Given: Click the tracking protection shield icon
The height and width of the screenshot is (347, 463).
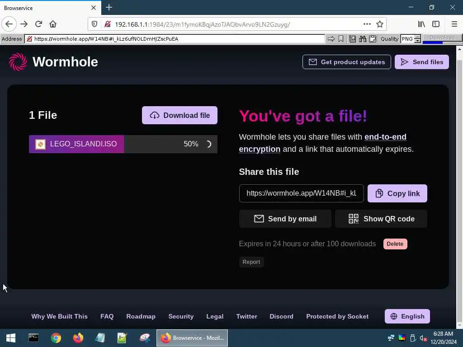Looking at the screenshot, I should pyautogui.click(x=94, y=24).
